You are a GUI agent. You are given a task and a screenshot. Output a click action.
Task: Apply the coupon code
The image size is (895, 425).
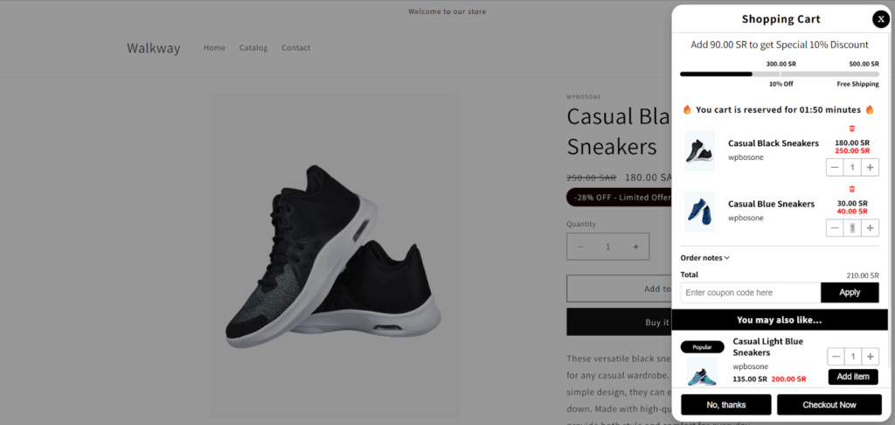850,292
